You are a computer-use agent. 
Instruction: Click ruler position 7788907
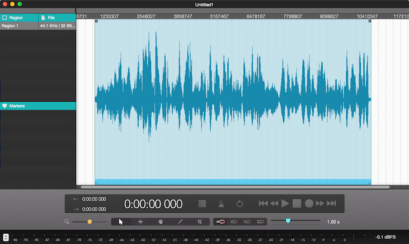pyautogui.click(x=292, y=17)
